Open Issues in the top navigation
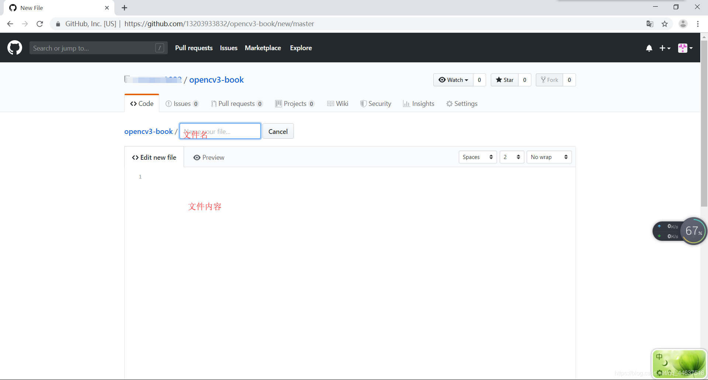Viewport: 708px width, 380px height. [229, 48]
